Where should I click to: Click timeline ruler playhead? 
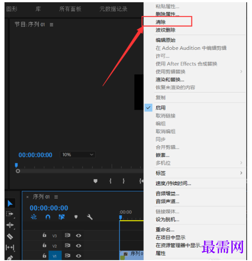tap(120, 217)
